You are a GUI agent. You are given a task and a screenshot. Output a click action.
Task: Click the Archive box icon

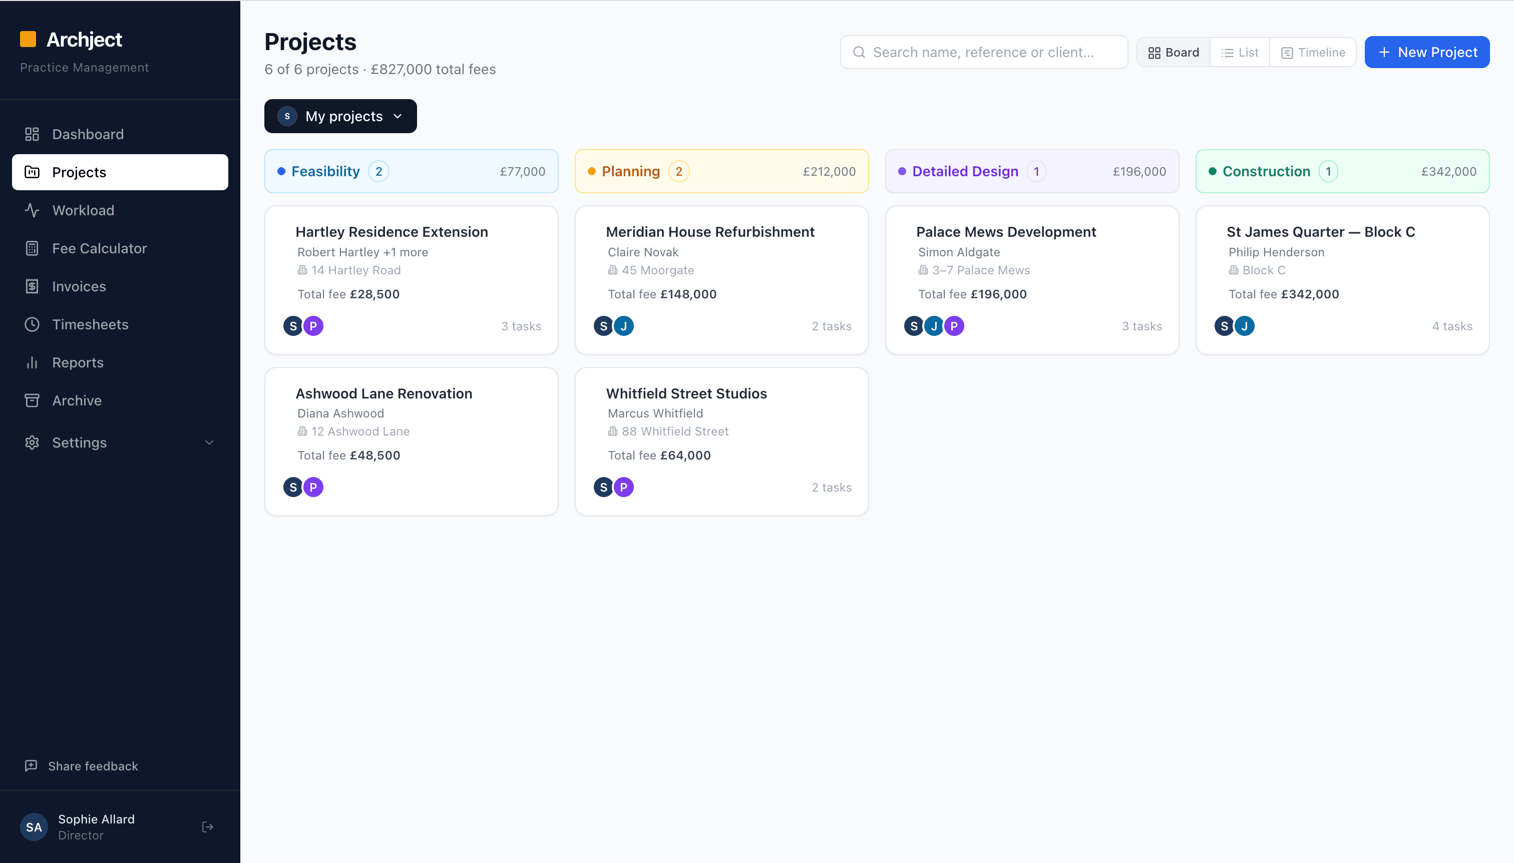(x=32, y=400)
